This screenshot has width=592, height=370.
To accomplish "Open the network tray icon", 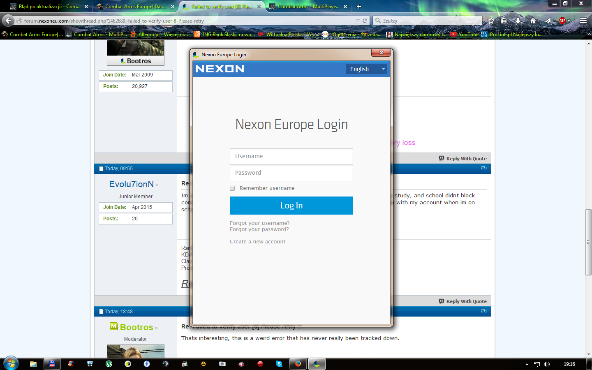I will coord(537,364).
